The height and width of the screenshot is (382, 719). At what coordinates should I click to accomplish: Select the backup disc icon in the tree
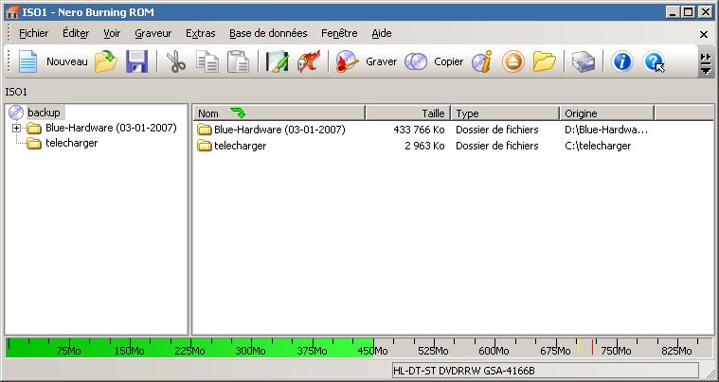(16, 113)
